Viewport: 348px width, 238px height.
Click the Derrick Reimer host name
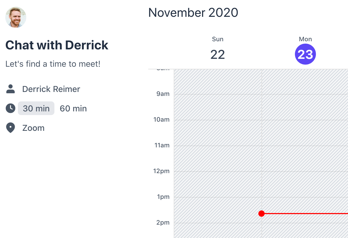[51, 89]
